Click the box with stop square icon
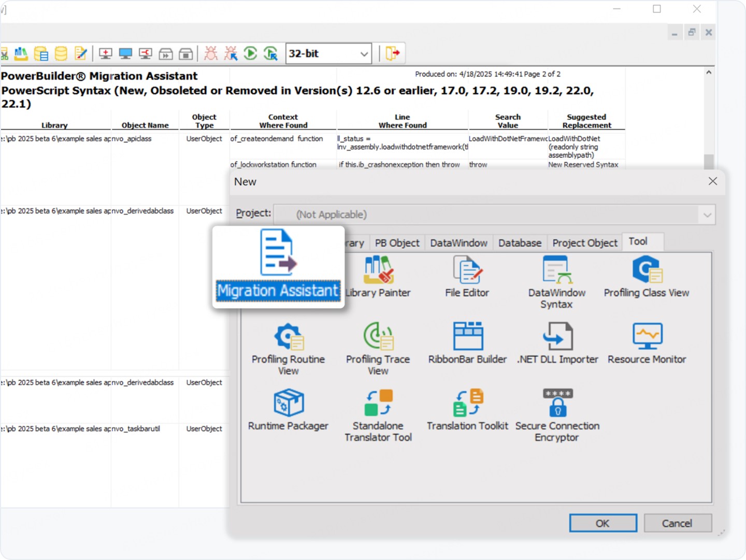 (x=185, y=53)
